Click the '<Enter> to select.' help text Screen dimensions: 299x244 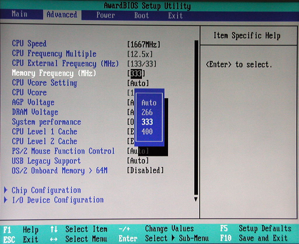pos(239,64)
